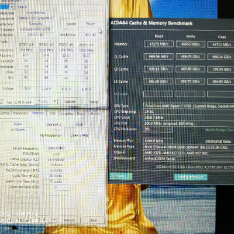Open the About tab in CPU-Z
Viewport: 234px width, 234px height.
(94, 113)
